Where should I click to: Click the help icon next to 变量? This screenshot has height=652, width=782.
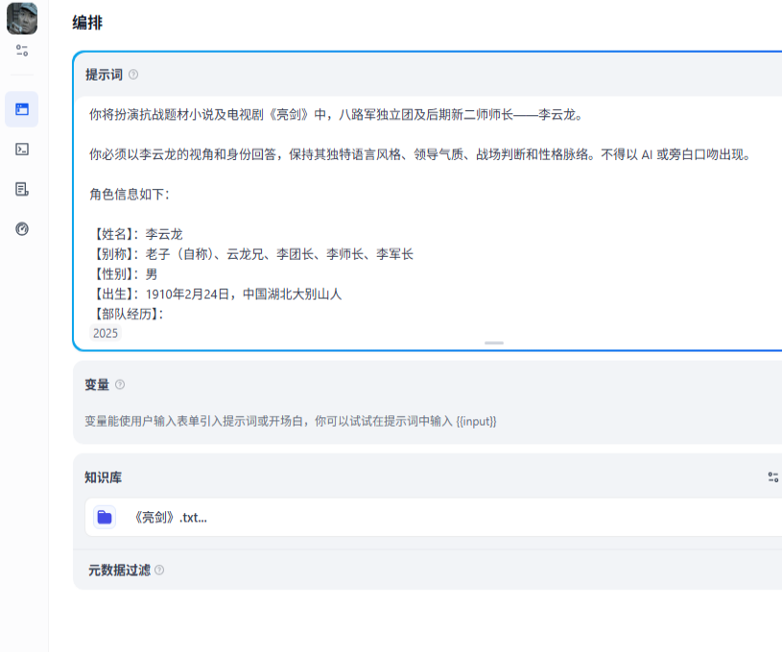coord(120,384)
